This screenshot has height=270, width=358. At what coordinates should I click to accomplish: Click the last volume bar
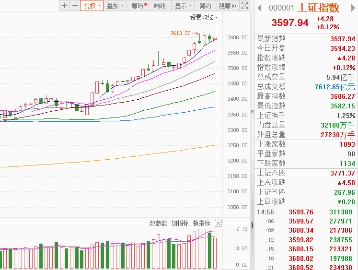click(215, 253)
